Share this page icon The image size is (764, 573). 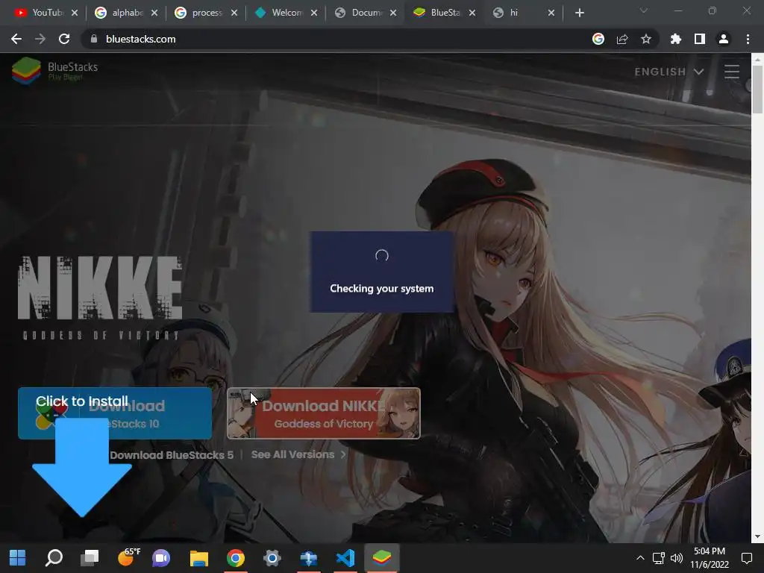(x=622, y=39)
